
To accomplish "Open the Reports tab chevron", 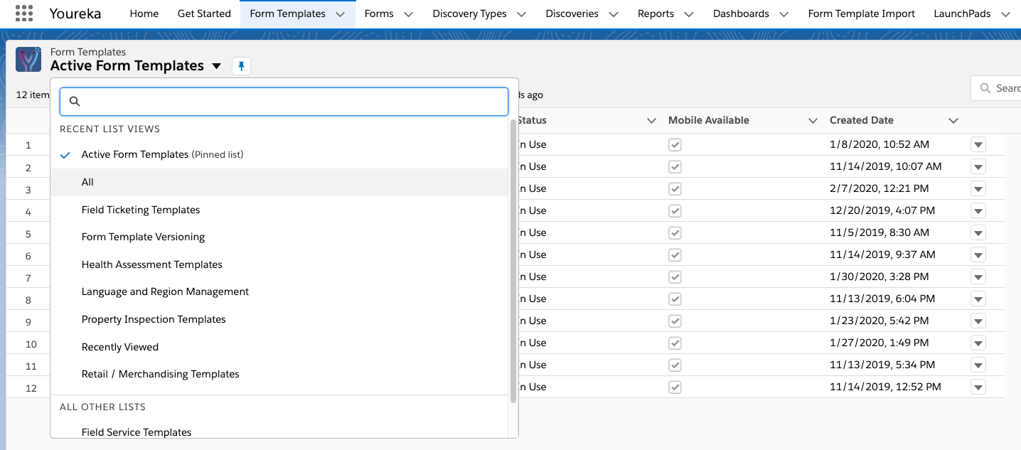I will pyautogui.click(x=688, y=14).
